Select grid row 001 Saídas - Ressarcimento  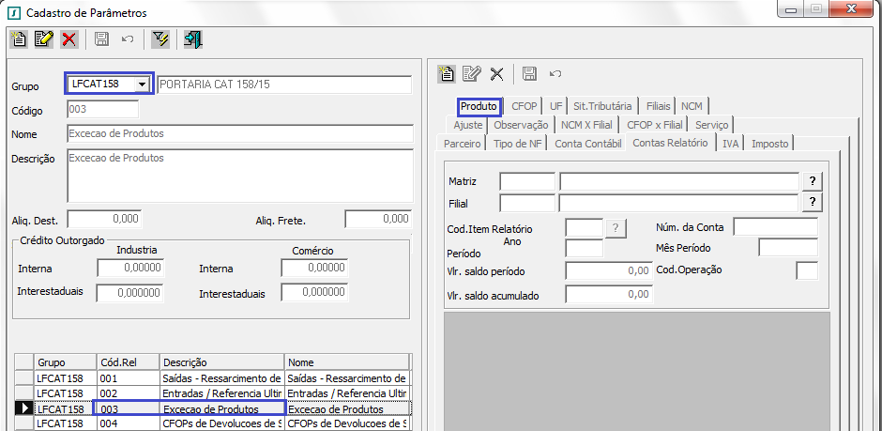[220, 377]
